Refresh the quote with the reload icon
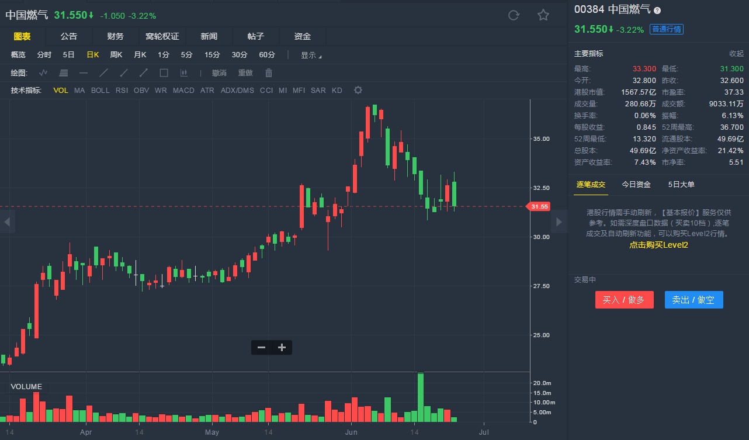 [x=514, y=15]
